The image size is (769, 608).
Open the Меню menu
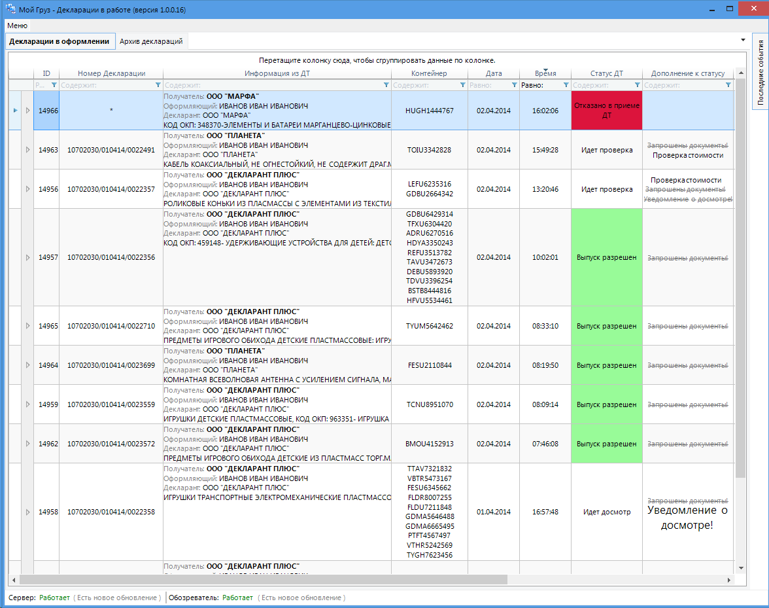pos(17,26)
